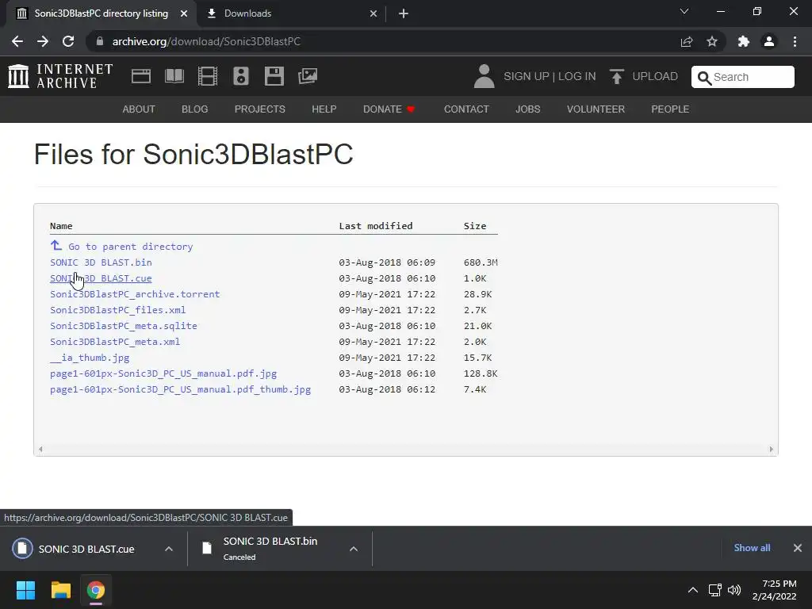812x609 pixels.
Task: Bookmark this page with the star
Action: click(712, 41)
